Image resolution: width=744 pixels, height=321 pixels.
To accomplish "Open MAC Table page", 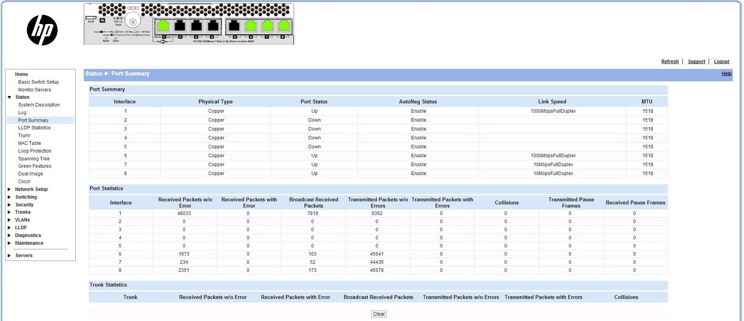I will tap(29, 143).
